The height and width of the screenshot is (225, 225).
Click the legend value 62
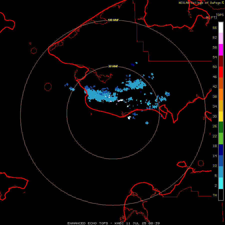click(x=215, y=37)
